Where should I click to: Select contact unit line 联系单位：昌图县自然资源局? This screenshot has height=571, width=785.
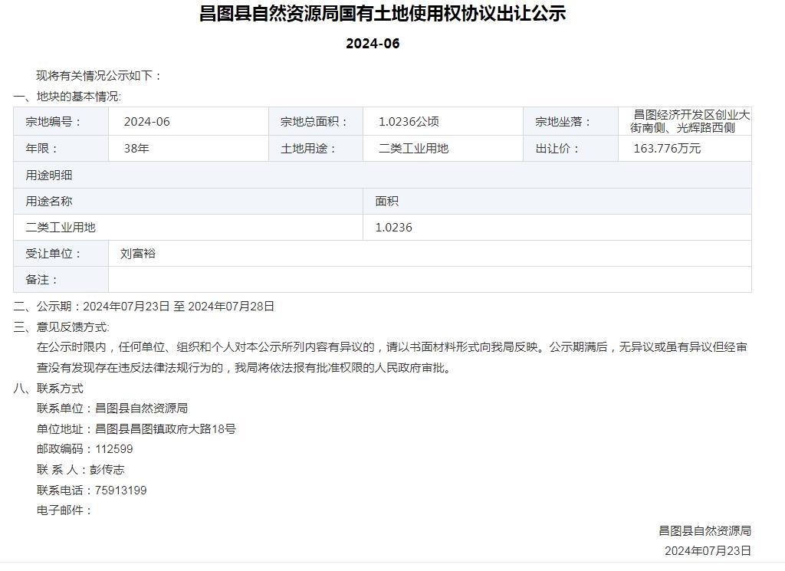click(112, 409)
